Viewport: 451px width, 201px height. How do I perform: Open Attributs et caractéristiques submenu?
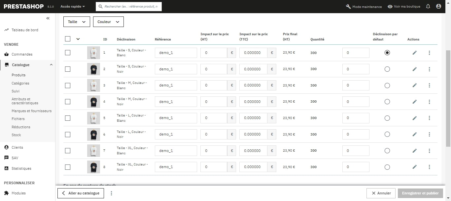[x=25, y=101]
